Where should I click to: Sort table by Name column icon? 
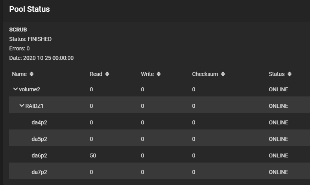31,74
